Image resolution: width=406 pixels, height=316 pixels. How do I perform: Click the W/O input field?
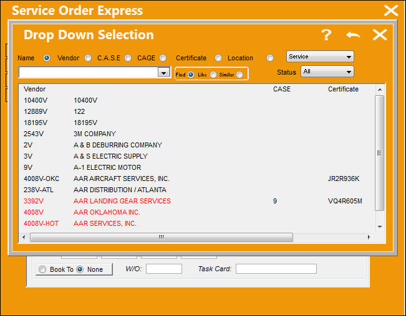coord(164,269)
